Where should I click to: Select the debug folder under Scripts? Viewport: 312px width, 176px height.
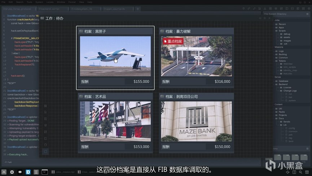(285, 34)
